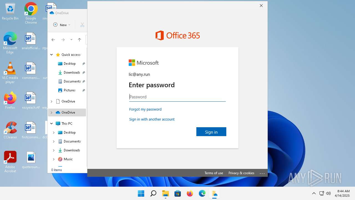Open File Explorer from the taskbar

(x=165, y=193)
